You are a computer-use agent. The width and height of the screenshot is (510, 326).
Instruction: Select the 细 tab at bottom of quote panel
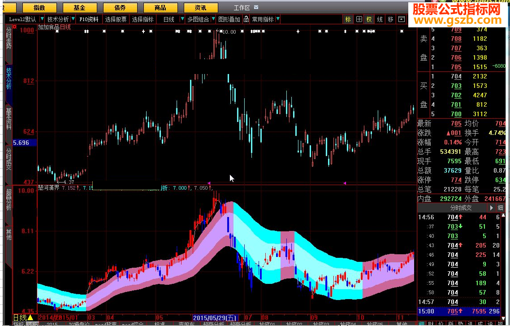422,323
